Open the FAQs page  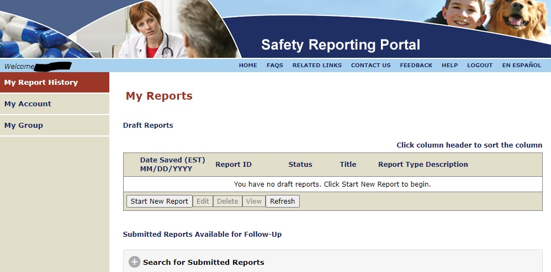[x=274, y=65]
